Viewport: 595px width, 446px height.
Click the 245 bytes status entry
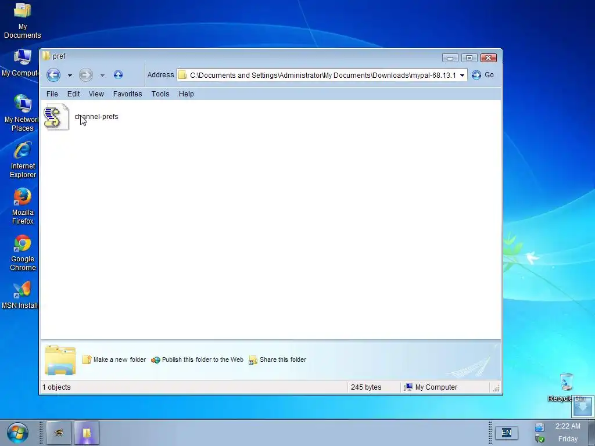point(366,387)
